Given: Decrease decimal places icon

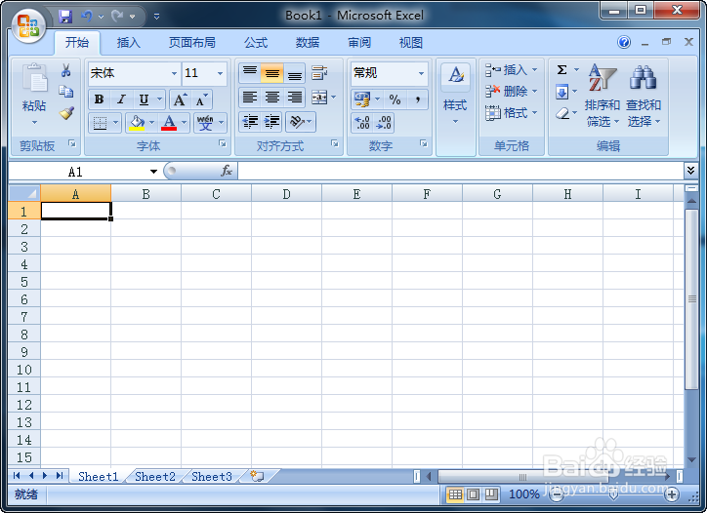Looking at the screenshot, I should click(x=384, y=123).
